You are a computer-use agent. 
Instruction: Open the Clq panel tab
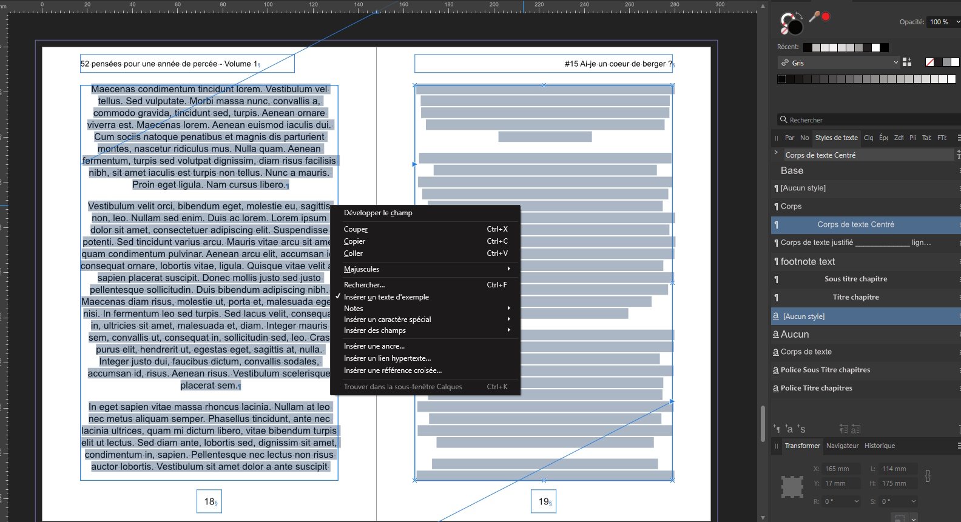click(868, 138)
